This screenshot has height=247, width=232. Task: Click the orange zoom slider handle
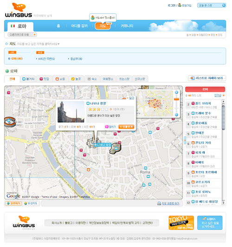click(176, 99)
